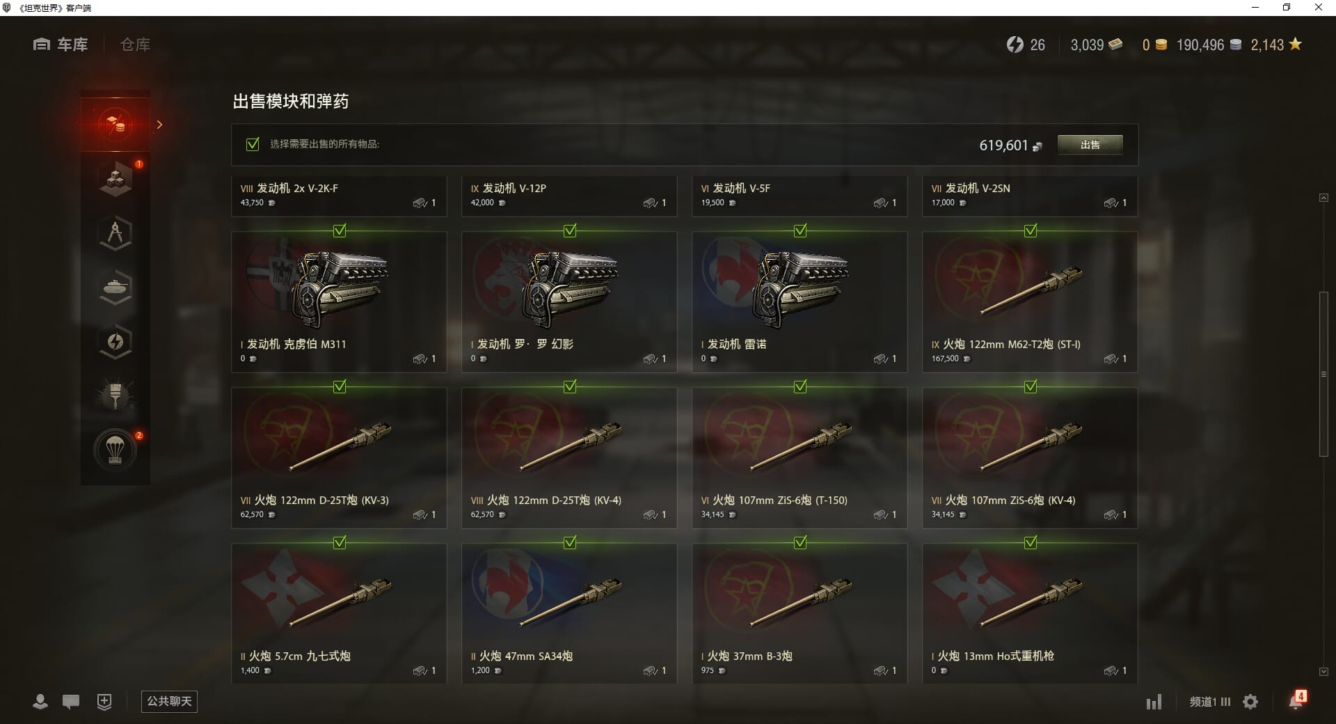Open the settings gear icon
Screen dimensions: 1336x724
click(1250, 702)
